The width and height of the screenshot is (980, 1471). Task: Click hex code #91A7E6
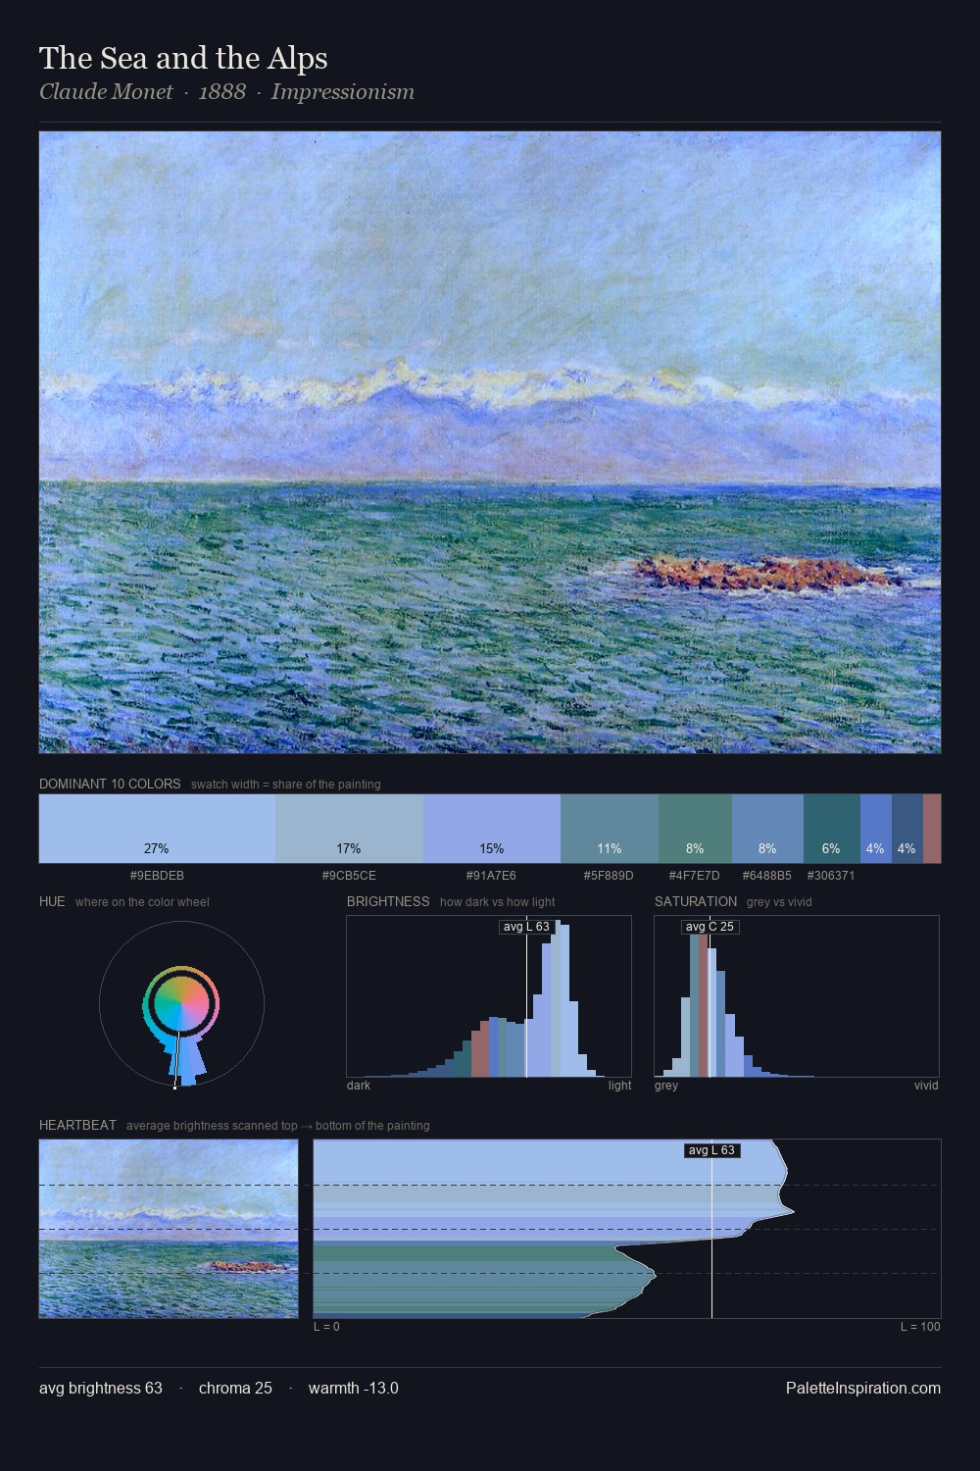tap(492, 876)
